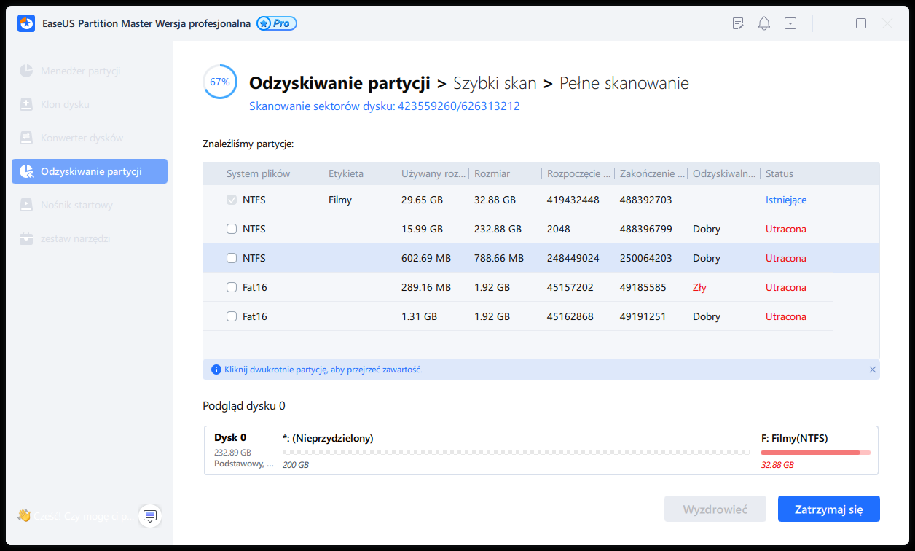This screenshot has height=551, width=915.
Task: Click the Szybki skan breadcrumb step
Action: (x=495, y=83)
